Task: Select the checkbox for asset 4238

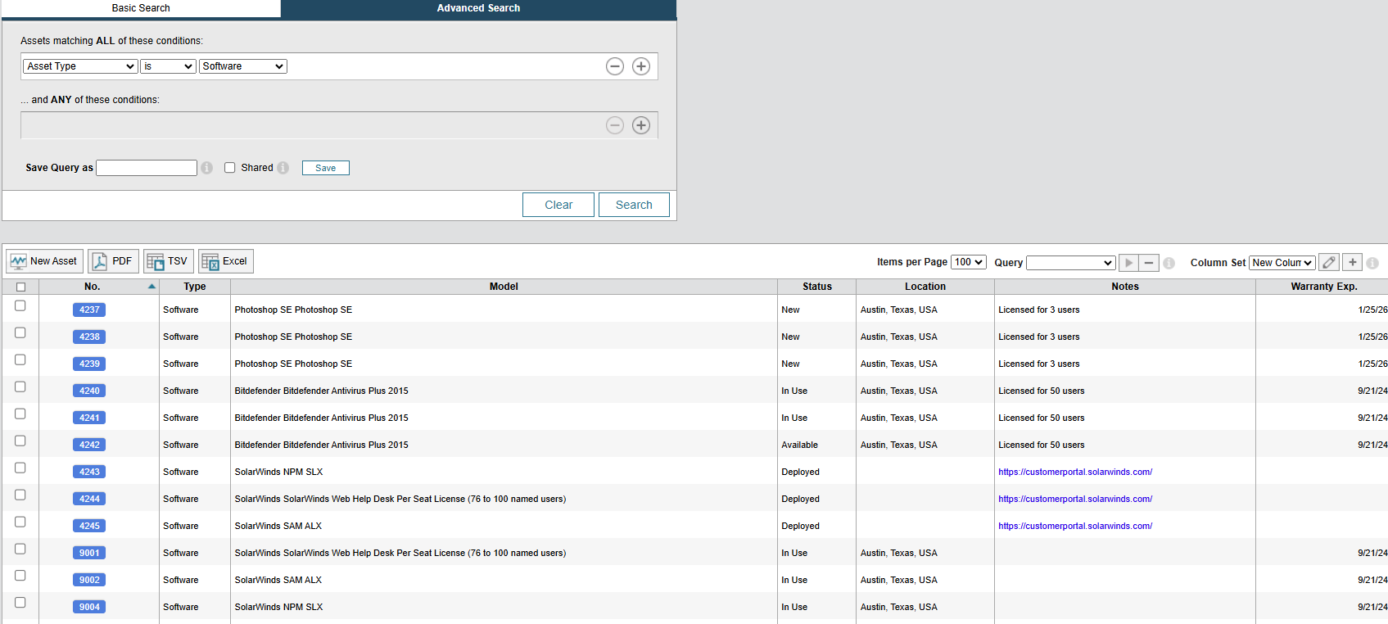Action: pos(20,332)
